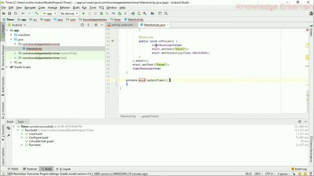Image resolution: width=314 pixels, height=176 pixels.
Task: Click the CRLF line separator status entry
Action: point(259,174)
